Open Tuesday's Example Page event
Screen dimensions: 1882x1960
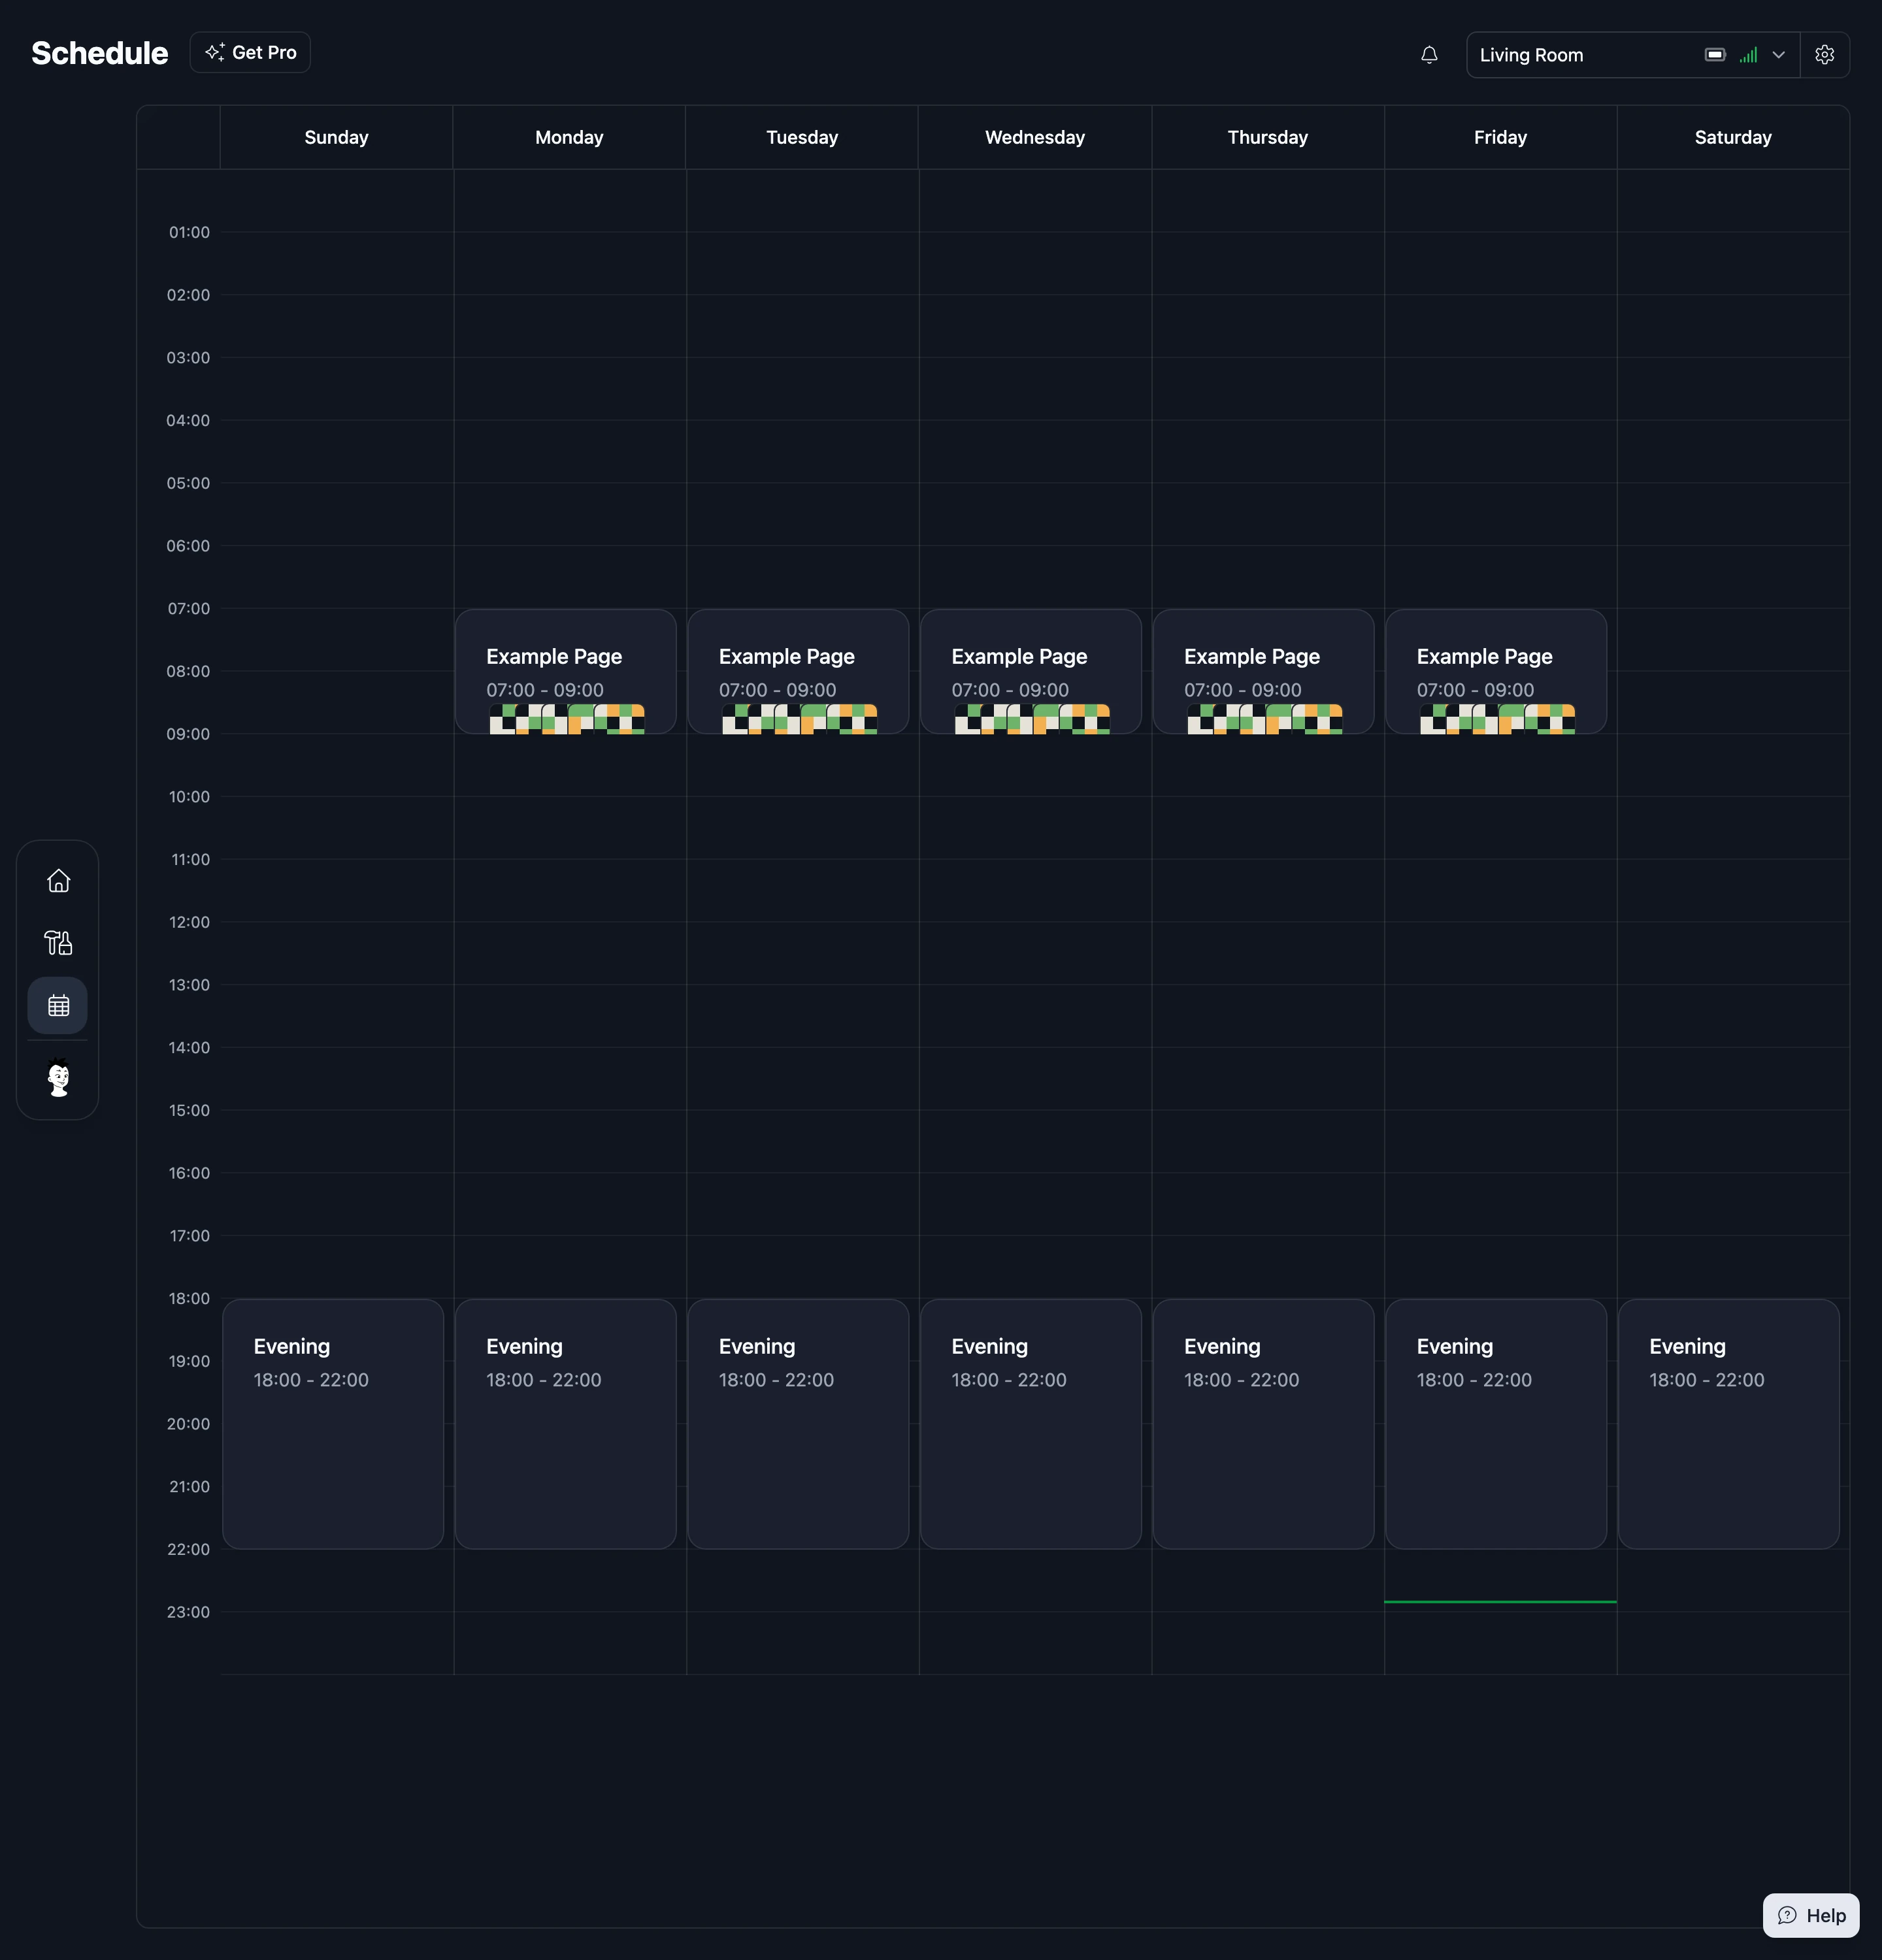click(798, 671)
